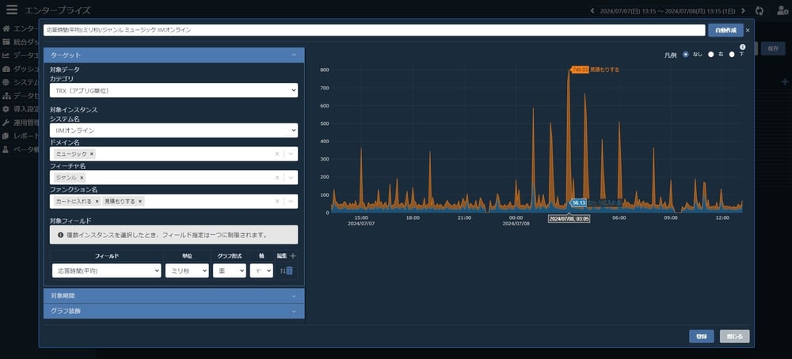Open the システム名 dropdown
Screen dimensions: 792x359
point(173,130)
